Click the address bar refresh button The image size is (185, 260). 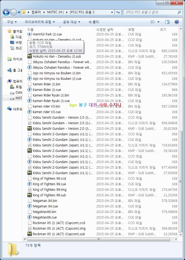coord(118,12)
